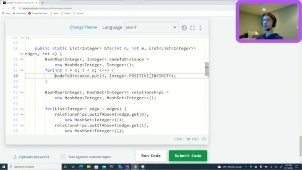
Task: Enable Test against custom input checkbox
Action: [63, 157]
